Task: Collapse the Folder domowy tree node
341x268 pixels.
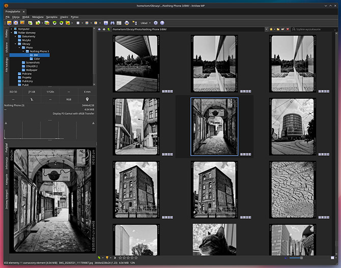Action: tap(11, 33)
